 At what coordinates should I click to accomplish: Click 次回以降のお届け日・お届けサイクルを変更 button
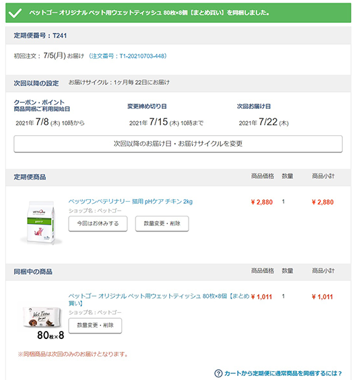point(178,144)
